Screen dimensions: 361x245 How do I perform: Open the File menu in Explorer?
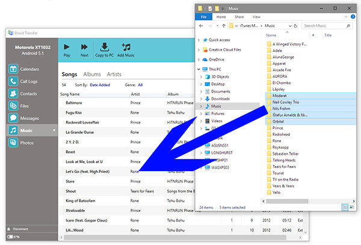click(203, 17)
